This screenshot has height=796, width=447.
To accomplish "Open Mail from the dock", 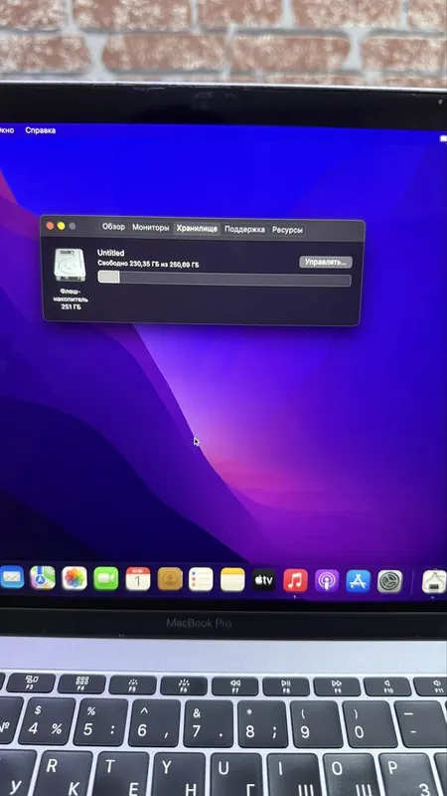I will click(x=12, y=578).
